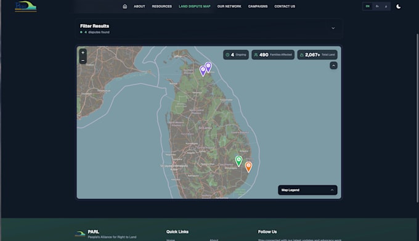Select the green map marker
Image resolution: width=419 pixels, height=241 pixels.
[x=238, y=161]
